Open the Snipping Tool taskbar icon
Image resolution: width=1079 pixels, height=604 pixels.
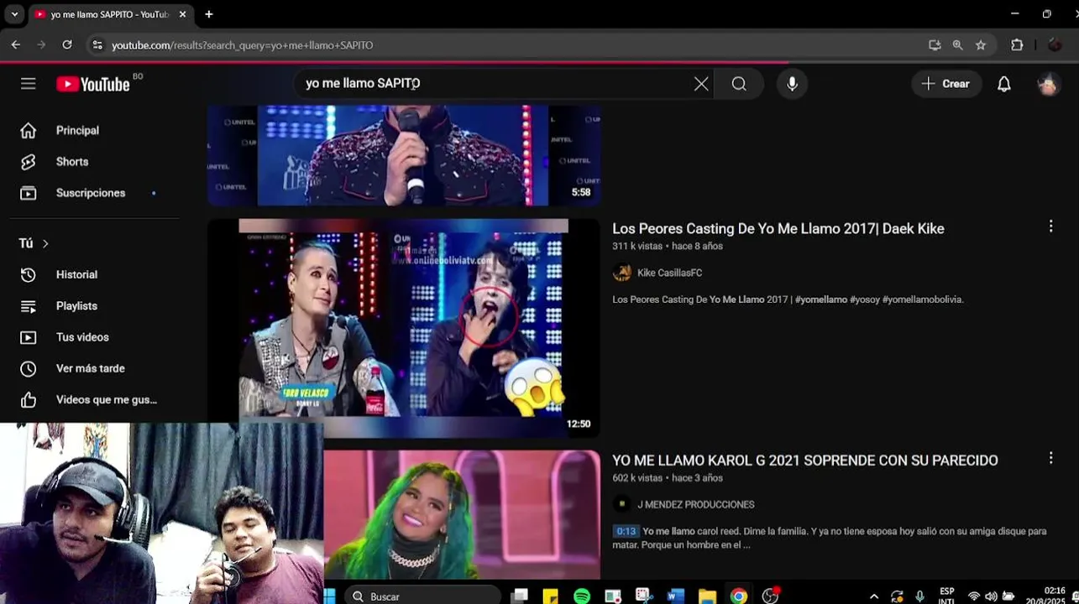644,596
